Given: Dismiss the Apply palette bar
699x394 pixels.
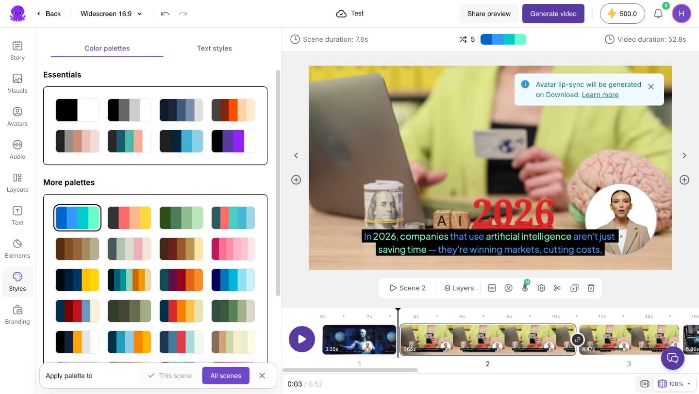Looking at the screenshot, I should [x=262, y=376].
